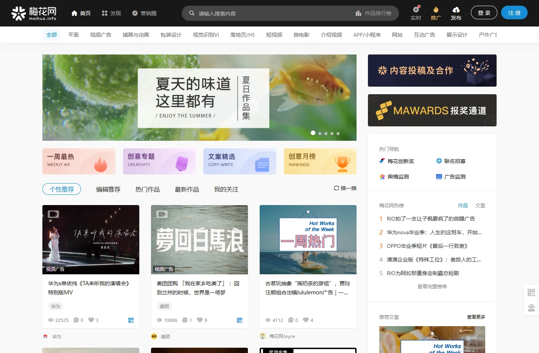Switch to the 编辑推荐 tab
Viewport: 539px width, 353px height.
tap(108, 189)
